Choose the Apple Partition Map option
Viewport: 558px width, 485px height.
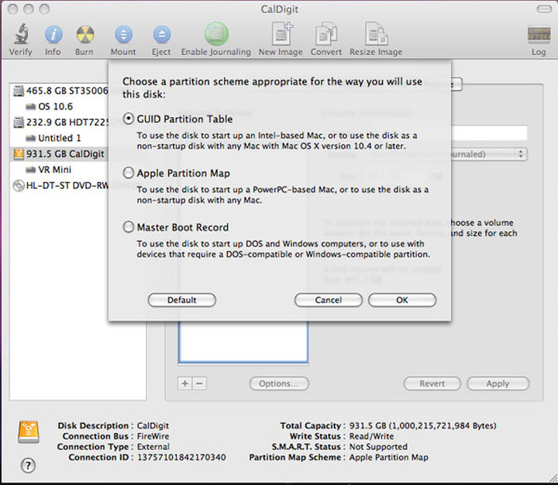point(129,174)
